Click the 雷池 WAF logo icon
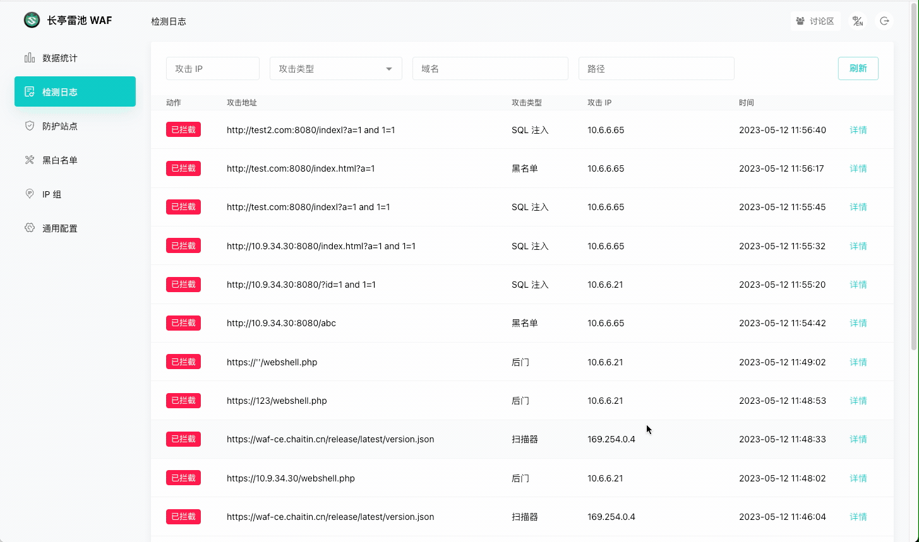This screenshot has height=542, width=919. (31, 20)
